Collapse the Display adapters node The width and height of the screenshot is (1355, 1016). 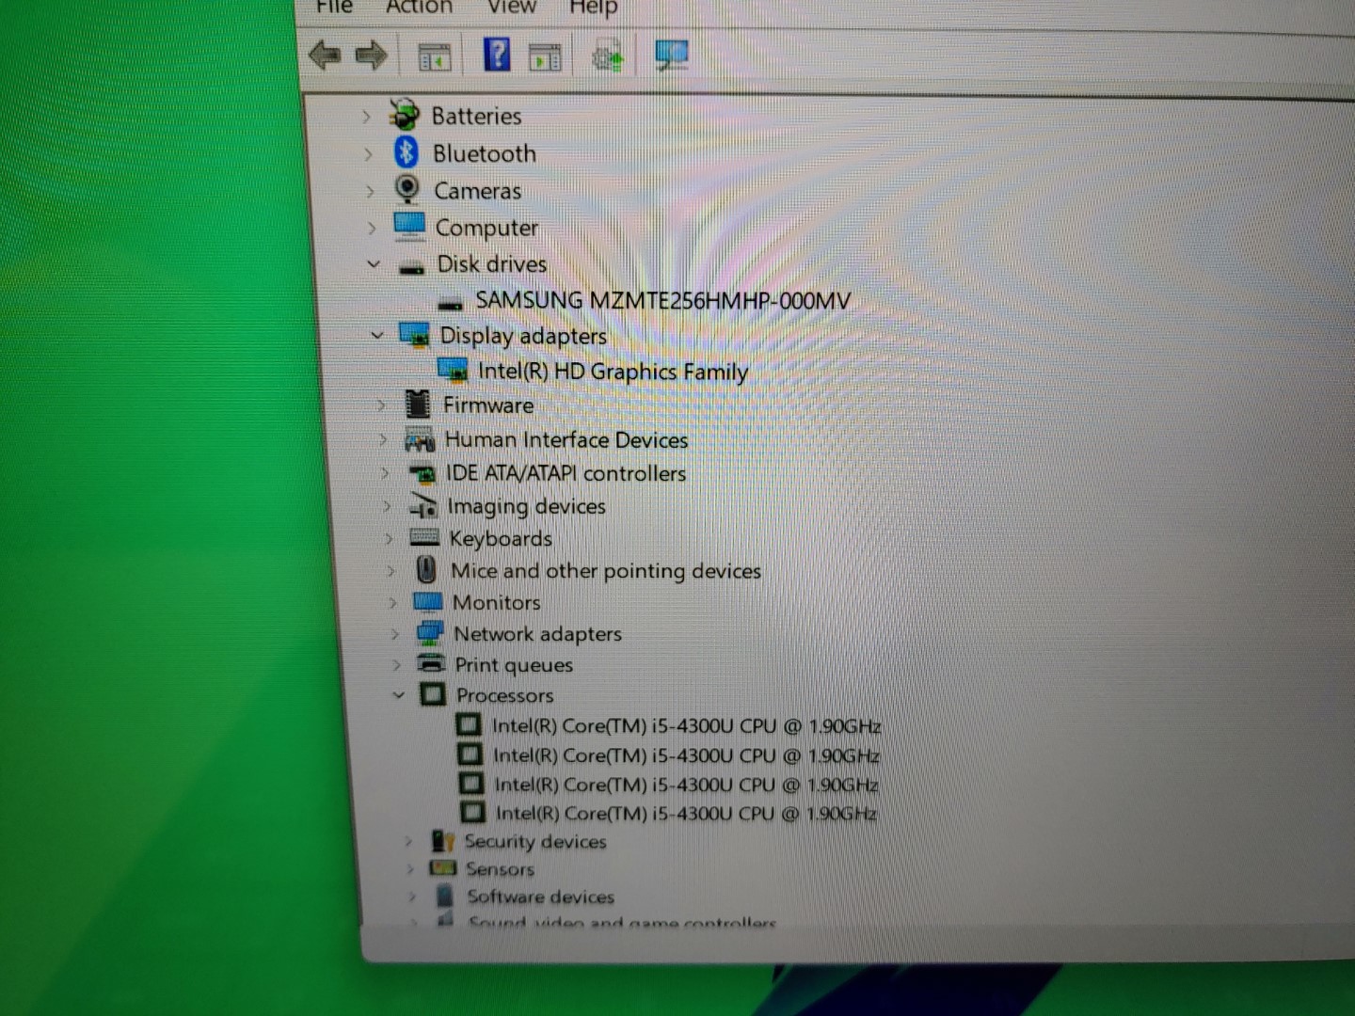pyautogui.click(x=376, y=334)
